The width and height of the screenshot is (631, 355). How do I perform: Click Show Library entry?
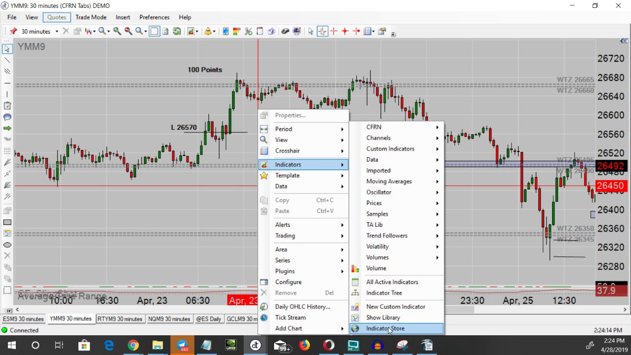pyautogui.click(x=396, y=318)
